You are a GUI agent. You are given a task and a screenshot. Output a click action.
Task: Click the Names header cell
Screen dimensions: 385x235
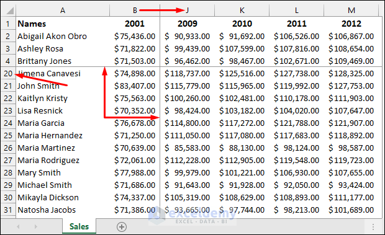click(x=63, y=24)
